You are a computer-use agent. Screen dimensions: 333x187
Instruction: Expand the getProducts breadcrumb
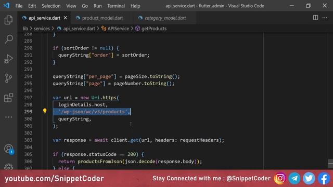click(154, 29)
